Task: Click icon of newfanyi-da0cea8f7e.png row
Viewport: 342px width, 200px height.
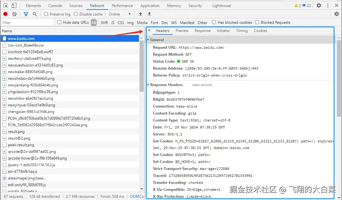Action: coord(4,59)
